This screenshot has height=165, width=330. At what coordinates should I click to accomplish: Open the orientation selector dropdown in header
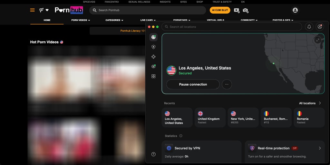44,10
